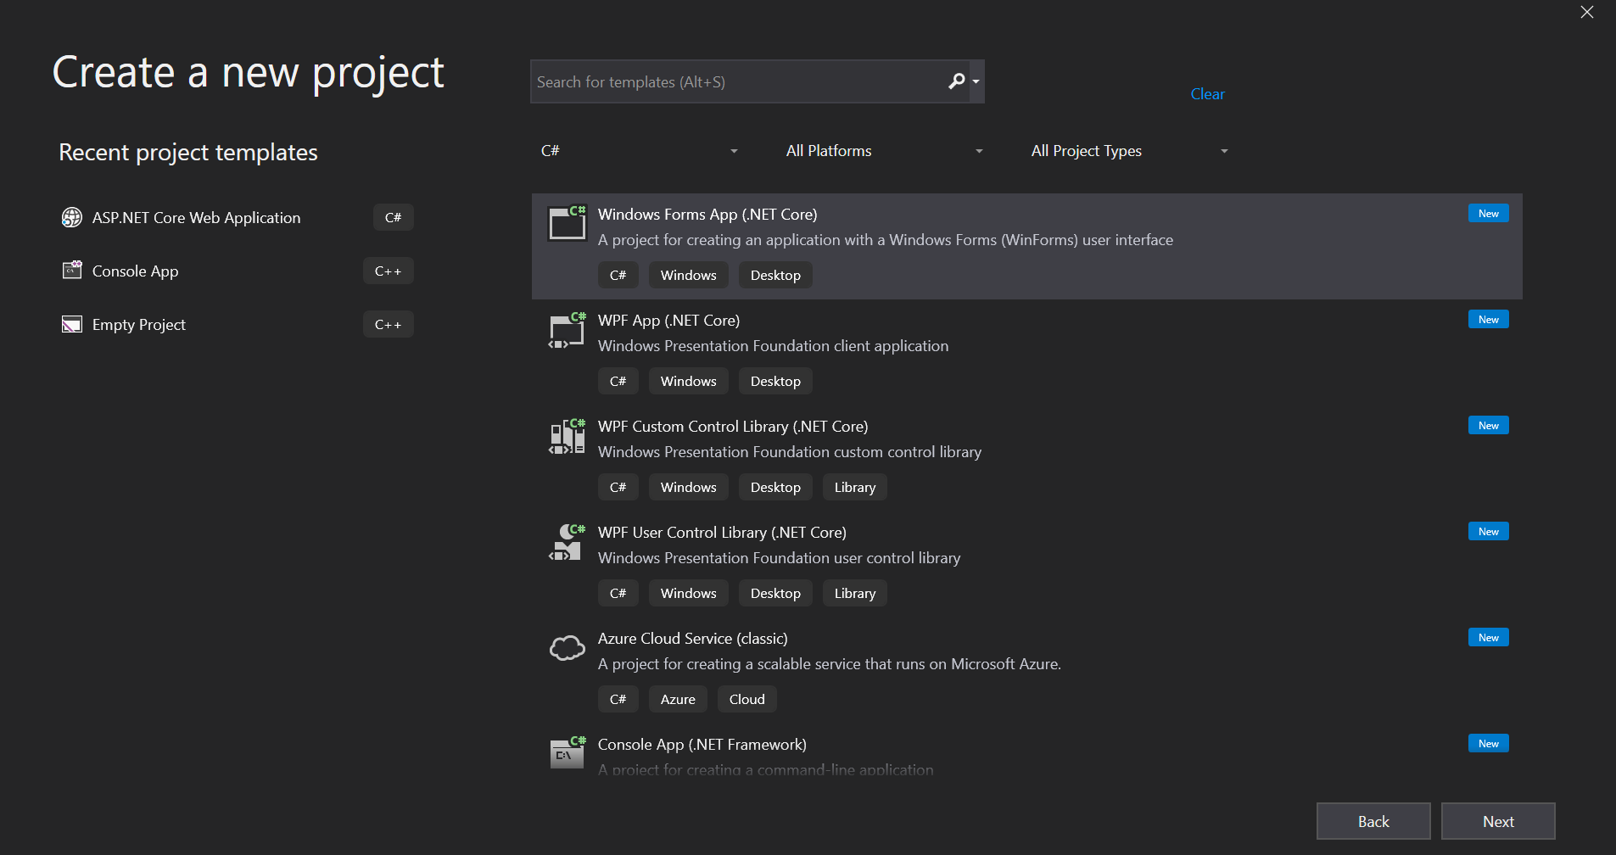
Task: Click the Windows Forms App template icon
Action: [x=567, y=223]
